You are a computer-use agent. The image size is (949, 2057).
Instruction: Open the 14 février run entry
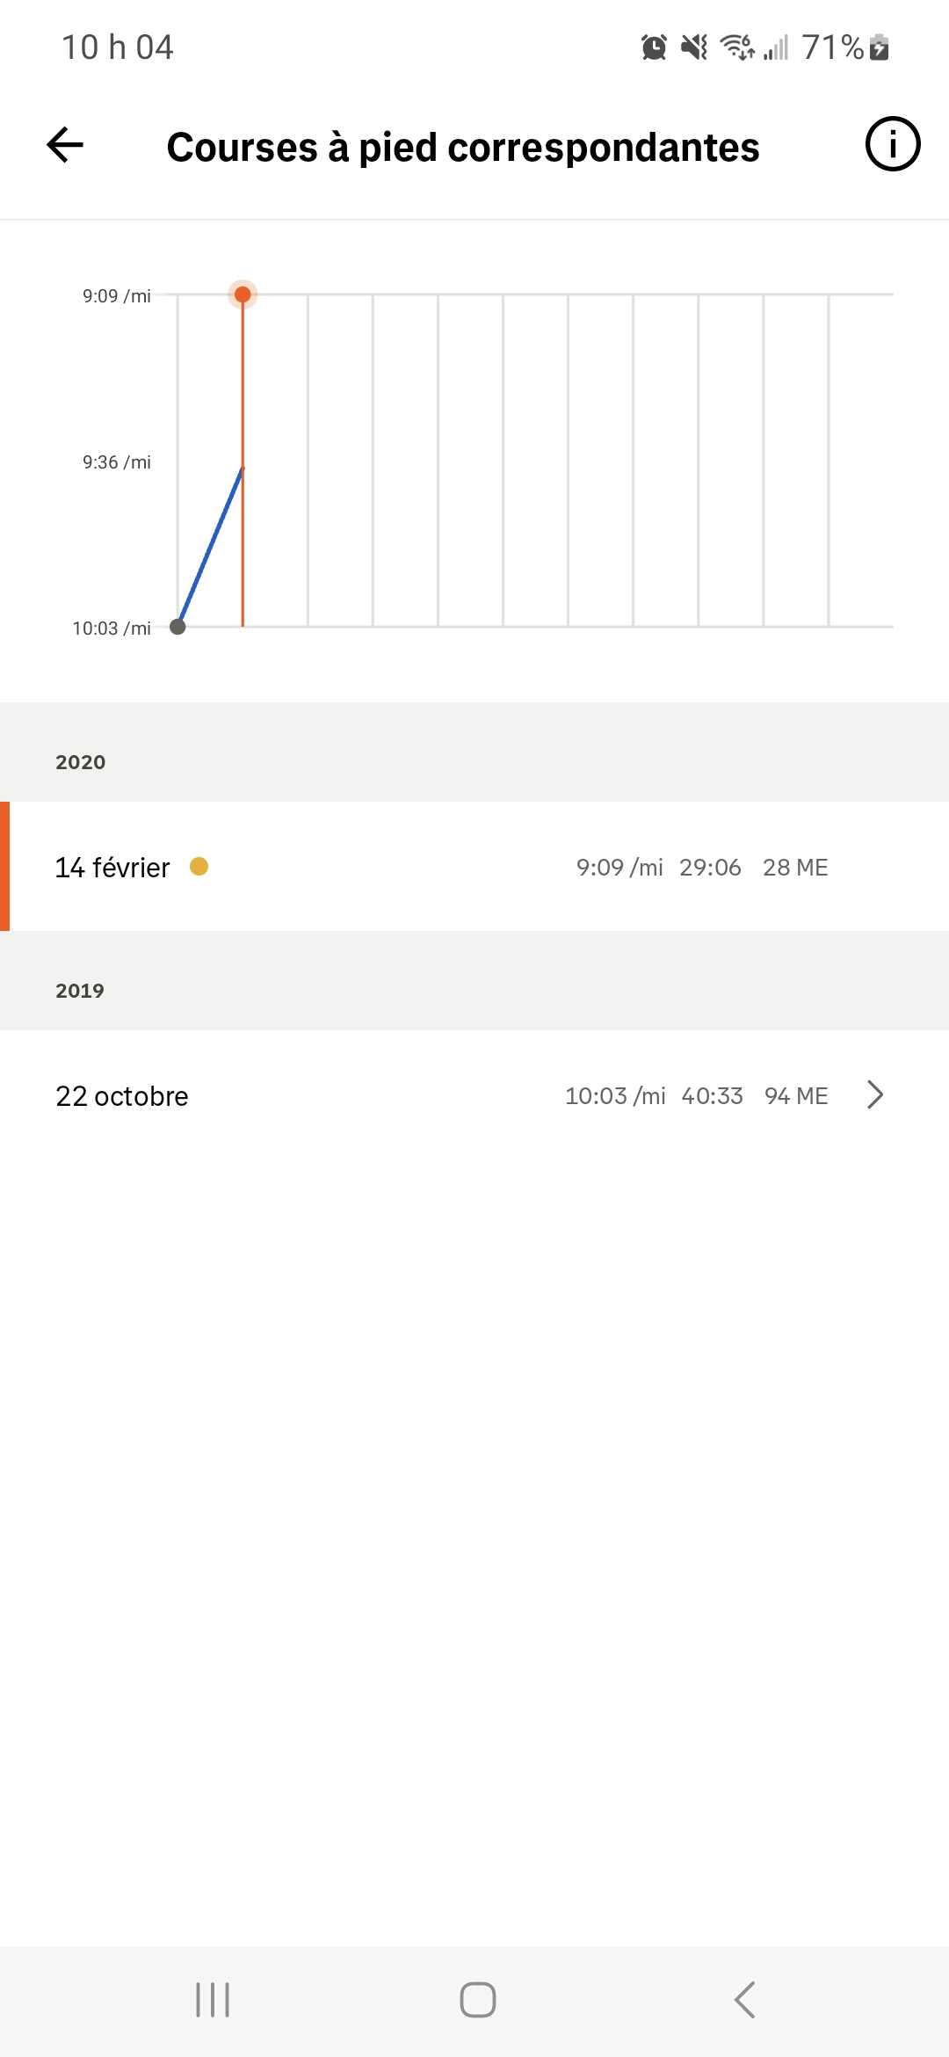coord(474,867)
